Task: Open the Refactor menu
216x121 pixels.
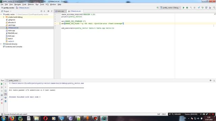Action: (31, 4)
